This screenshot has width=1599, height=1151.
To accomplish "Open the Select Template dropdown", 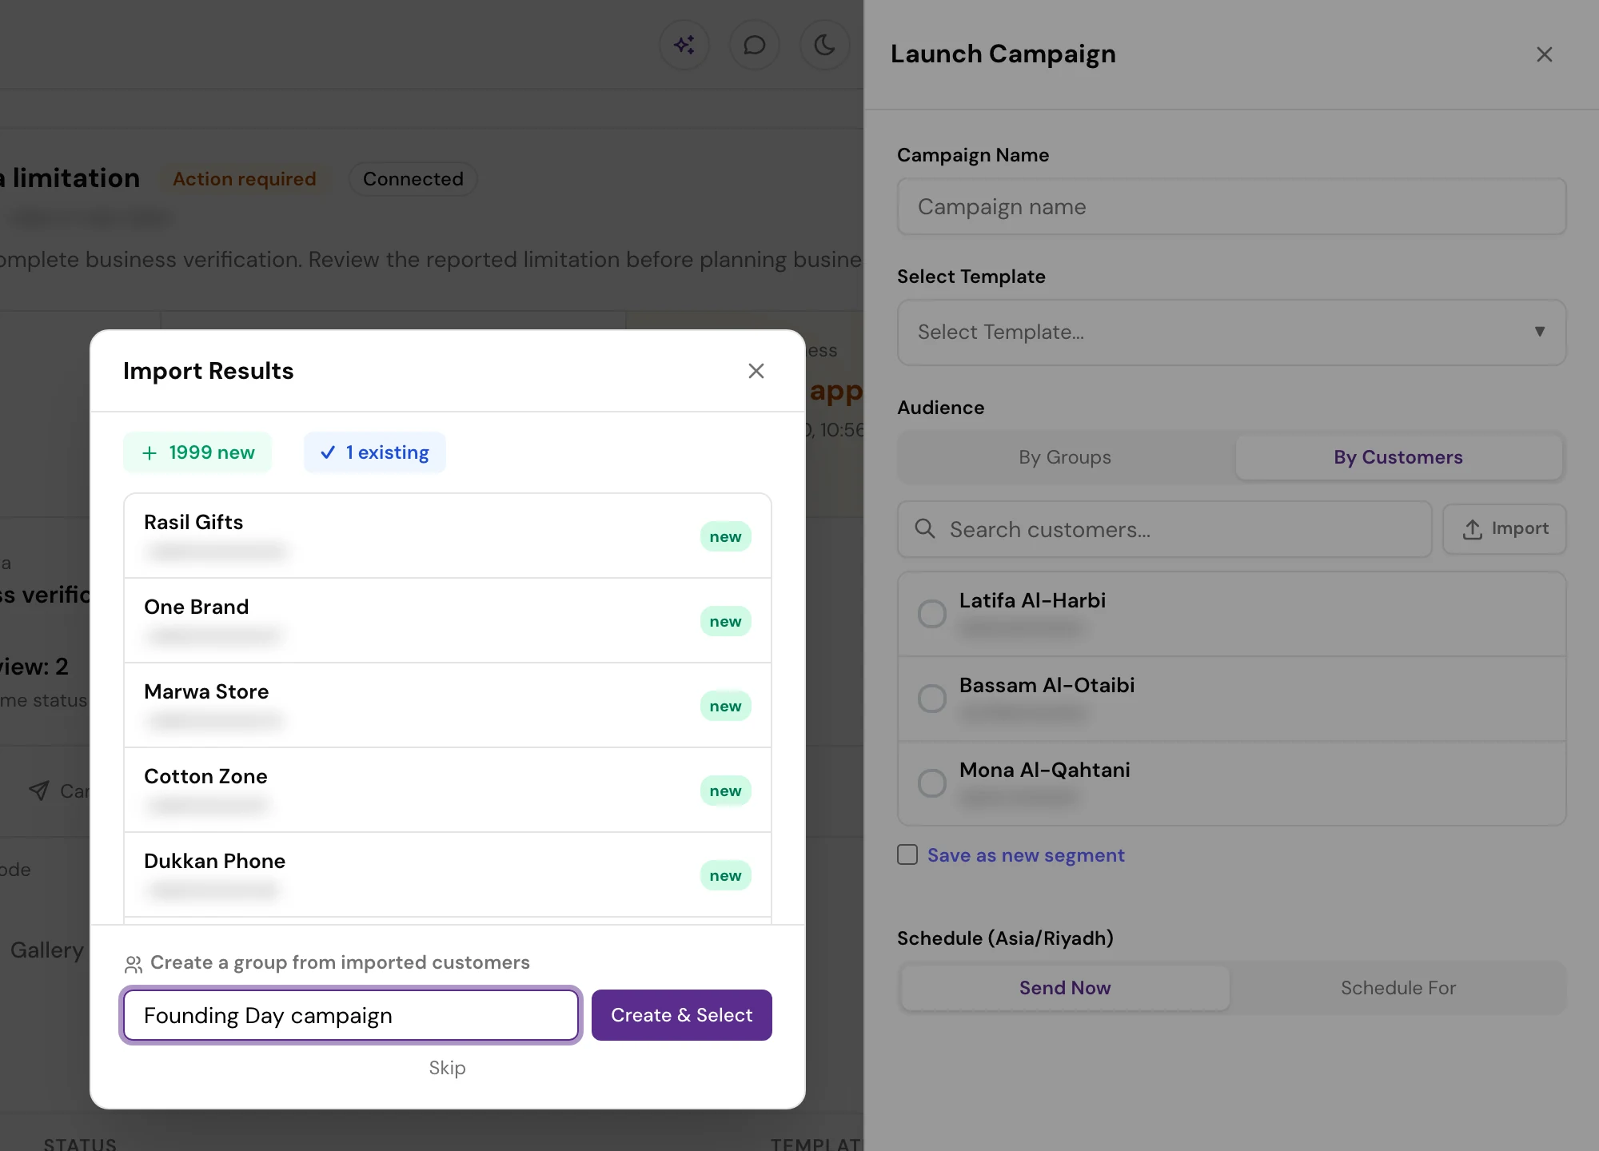I will click(1231, 333).
